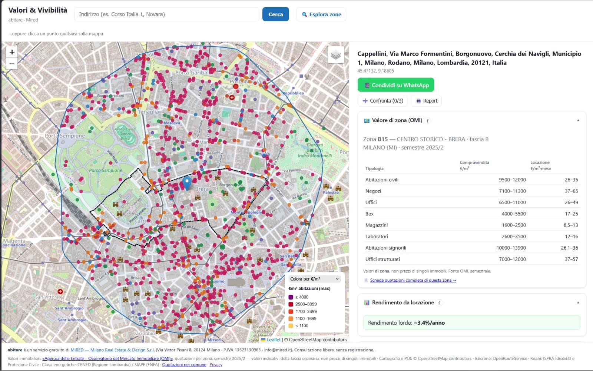Open the map layers control
Screen dimensions: 593x371
coord(336,55)
